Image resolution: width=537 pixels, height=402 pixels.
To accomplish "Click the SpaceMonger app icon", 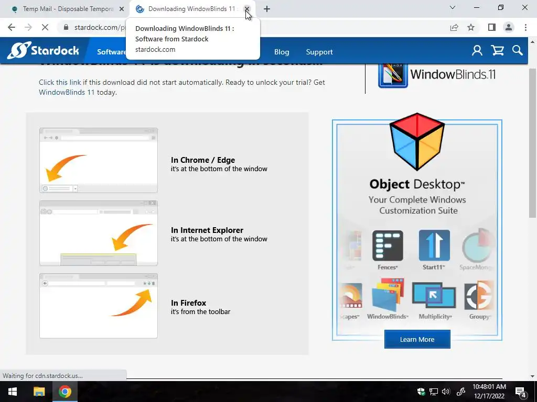I will [478, 246].
